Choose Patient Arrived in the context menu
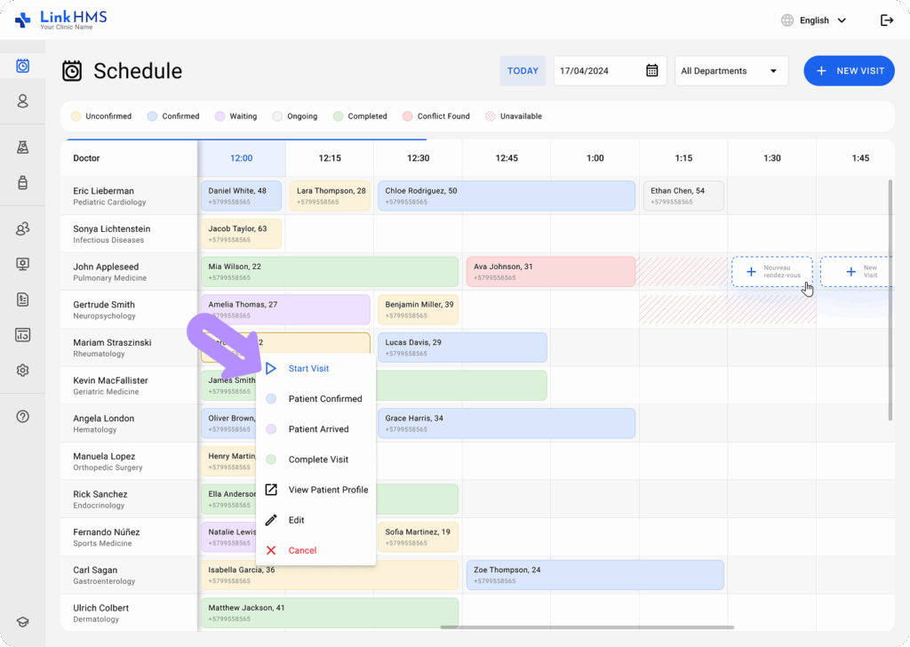 [318, 429]
